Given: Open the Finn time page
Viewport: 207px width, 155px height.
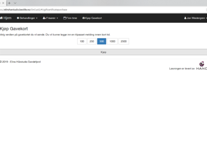Looking at the screenshot, I should (x=70, y=18).
